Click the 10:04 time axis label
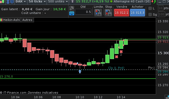This screenshot has height=99, width=169. (15, 97)
